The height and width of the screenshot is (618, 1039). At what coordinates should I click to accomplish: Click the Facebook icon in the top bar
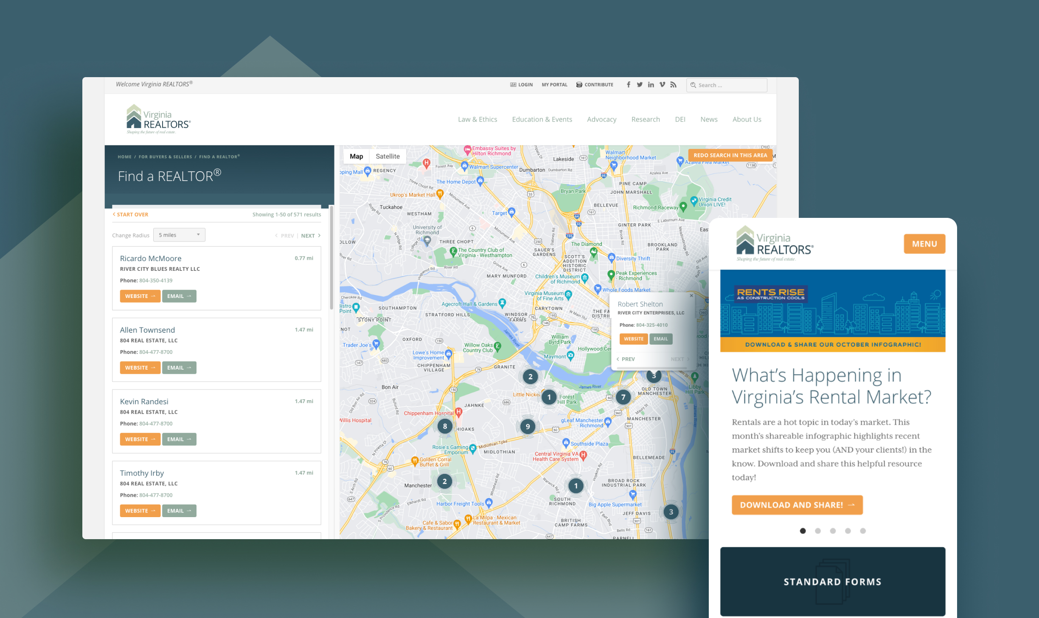(628, 84)
